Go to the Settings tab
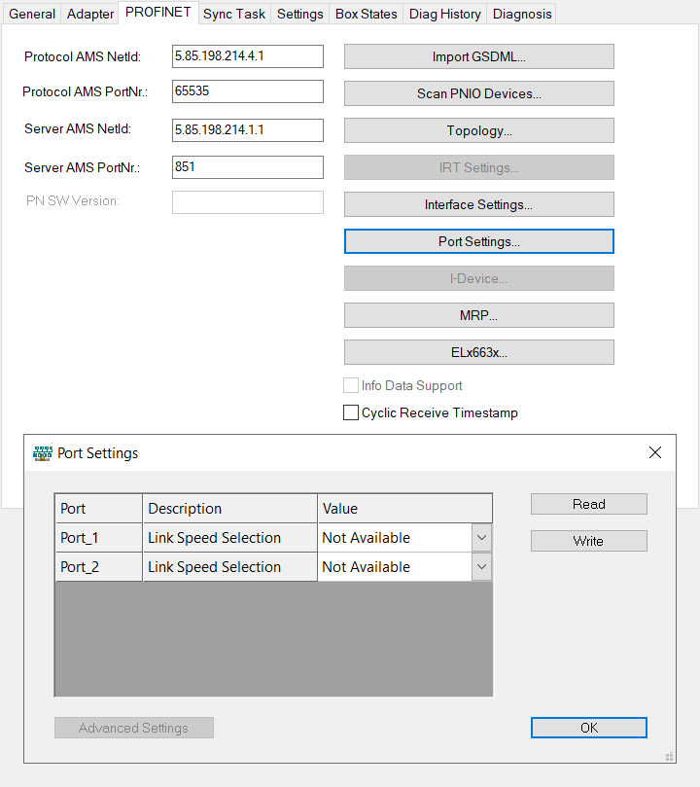Image resolution: width=700 pixels, height=787 pixels. click(x=299, y=14)
